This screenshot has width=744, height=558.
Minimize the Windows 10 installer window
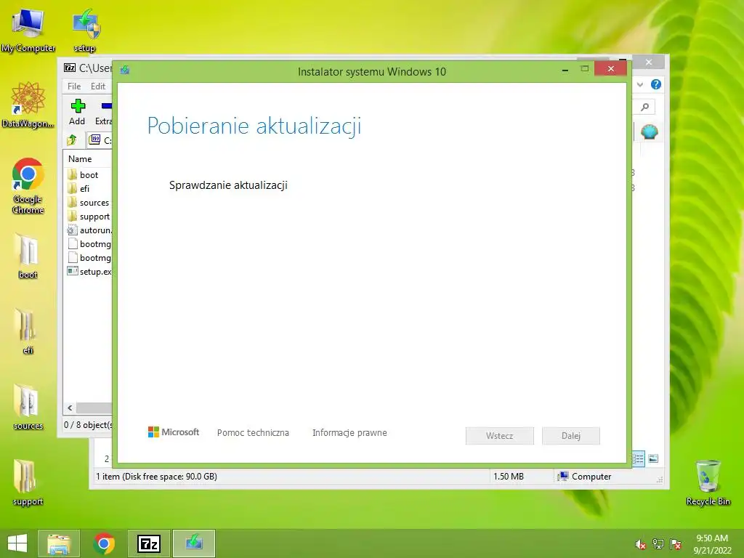pos(565,70)
